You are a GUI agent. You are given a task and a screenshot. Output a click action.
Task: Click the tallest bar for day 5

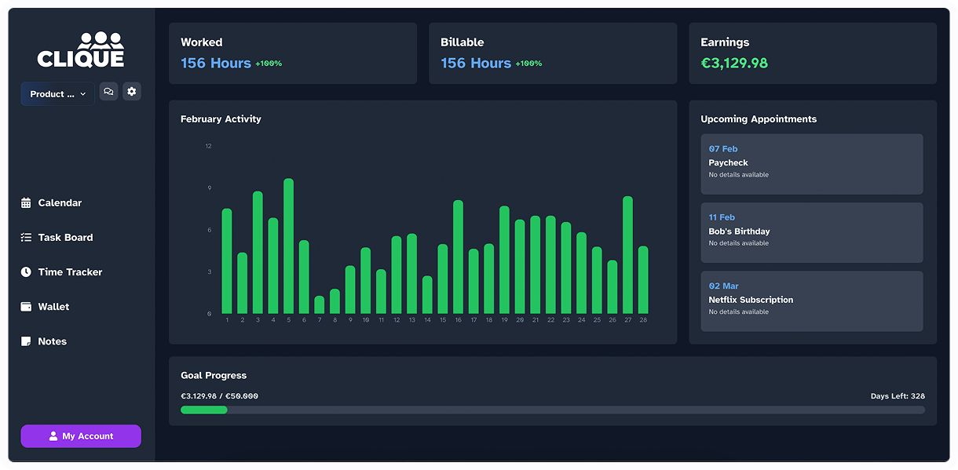pyautogui.click(x=288, y=246)
